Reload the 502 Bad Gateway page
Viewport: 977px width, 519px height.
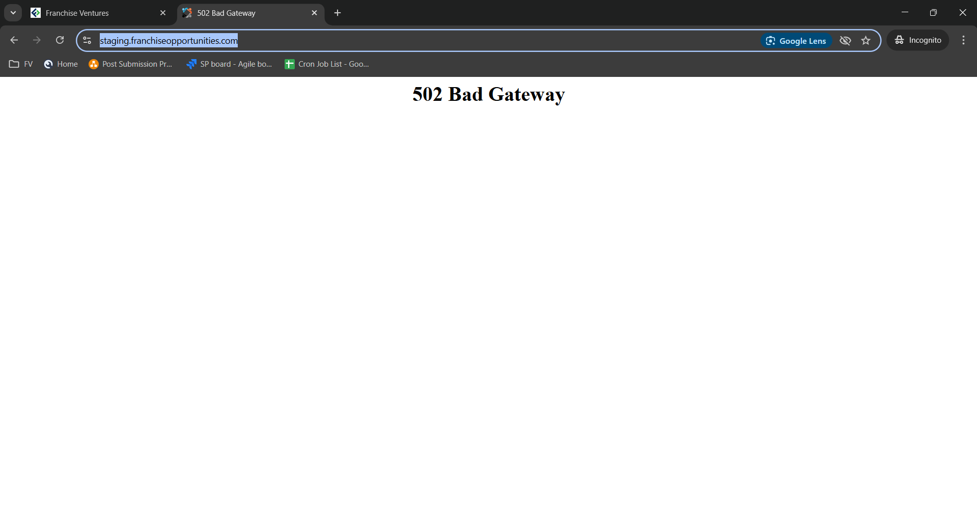(x=60, y=40)
